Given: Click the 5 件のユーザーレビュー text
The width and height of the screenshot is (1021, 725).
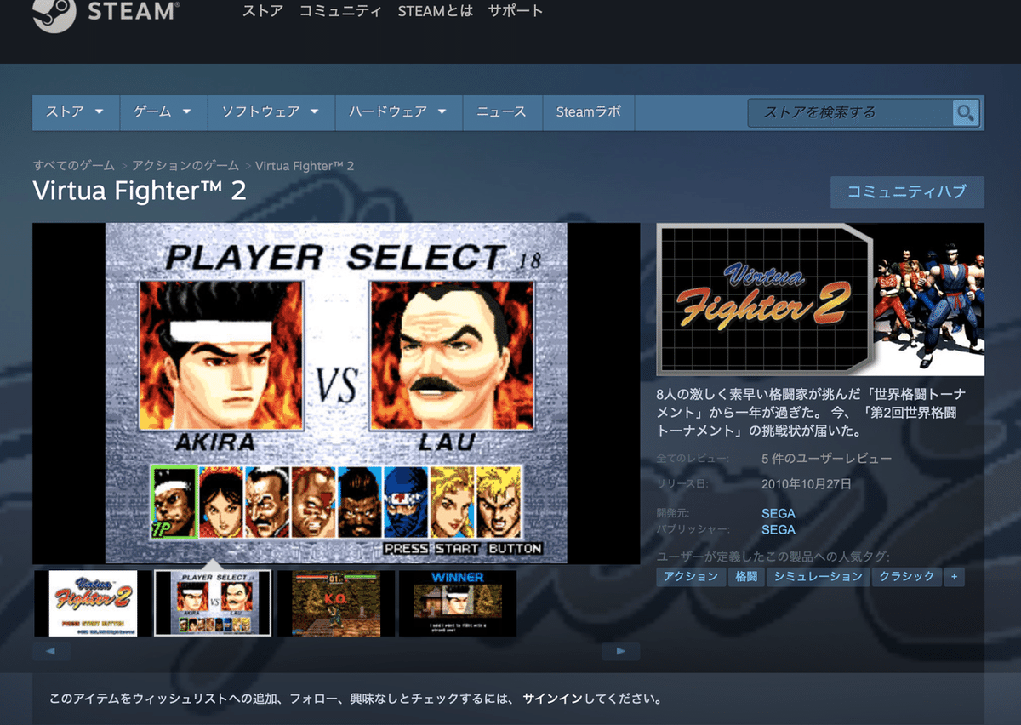Looking at the screenshot, I should click(x=827, y=459).
